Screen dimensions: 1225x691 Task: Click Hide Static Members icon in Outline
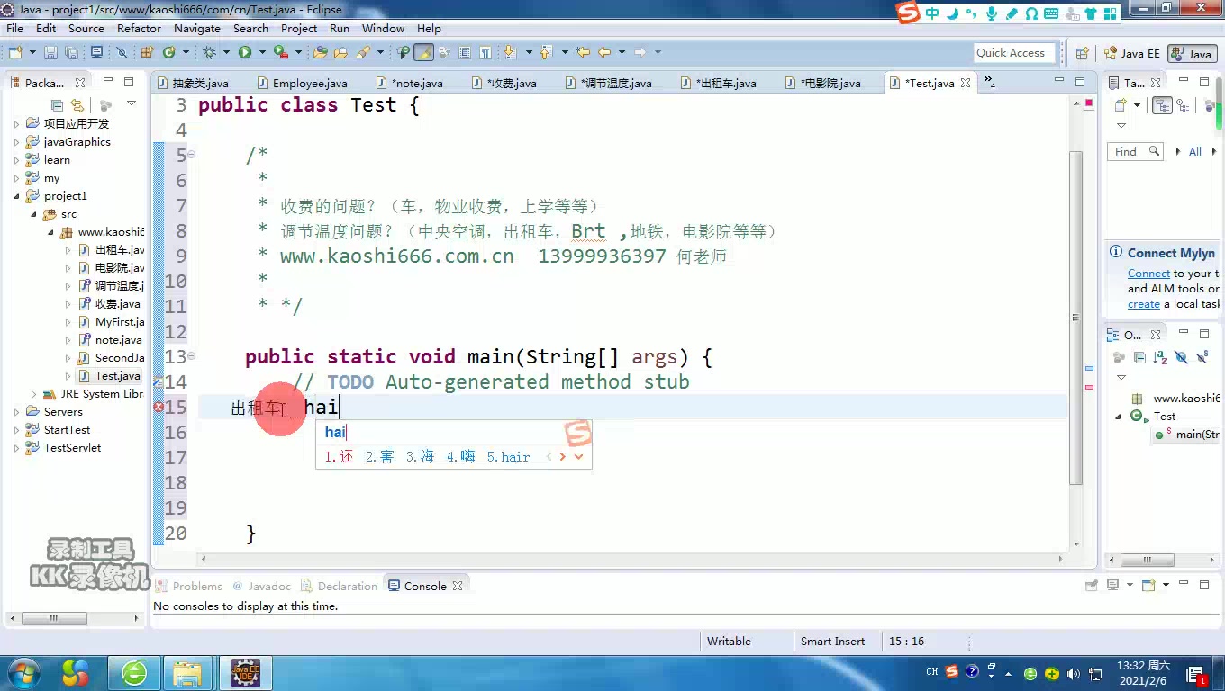coord(1202,357)
